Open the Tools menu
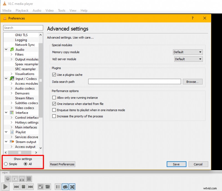 62,11
